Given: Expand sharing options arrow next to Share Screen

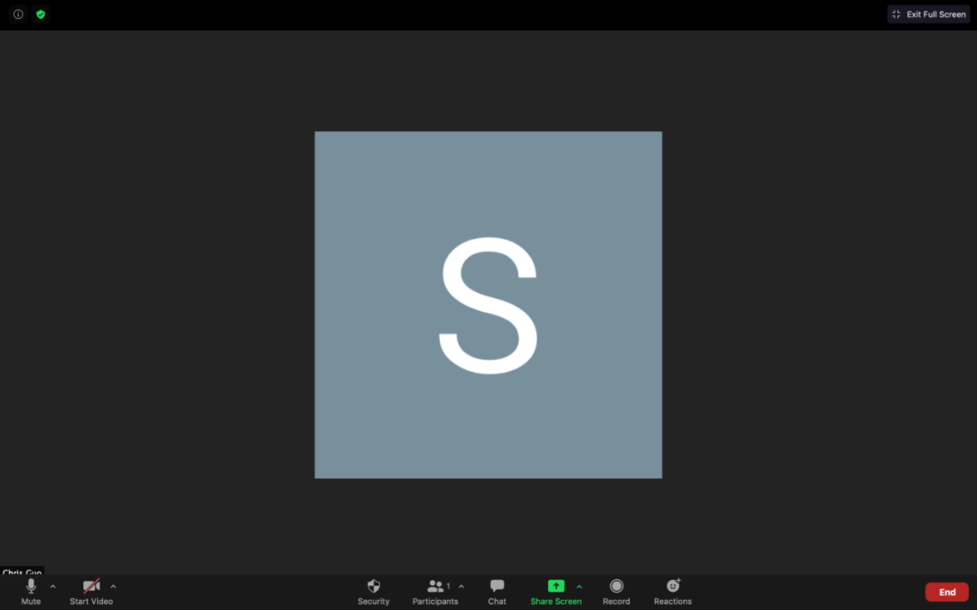Looking at the screenshot, I should point(580,587).
